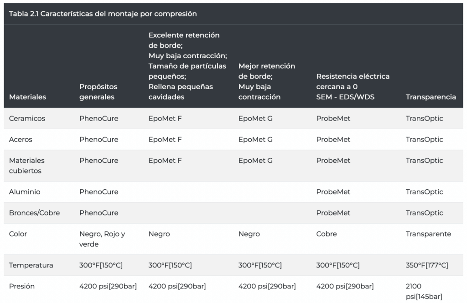Viewport: 467px width, 303px height.
Task: Select 'TransOptic' in the Ceramicos row
Action: (425, 118)
